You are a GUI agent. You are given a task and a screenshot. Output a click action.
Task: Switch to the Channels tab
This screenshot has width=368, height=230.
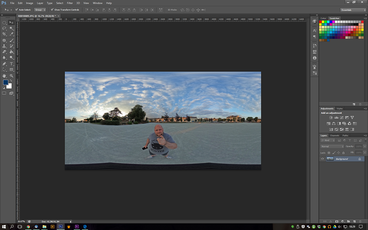[335, 135]
